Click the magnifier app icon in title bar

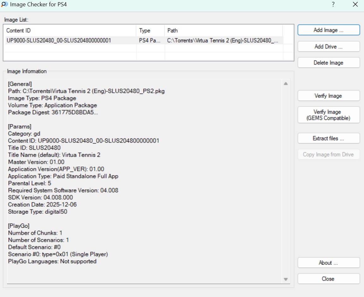pyautogui.click(x=4, y=5)
